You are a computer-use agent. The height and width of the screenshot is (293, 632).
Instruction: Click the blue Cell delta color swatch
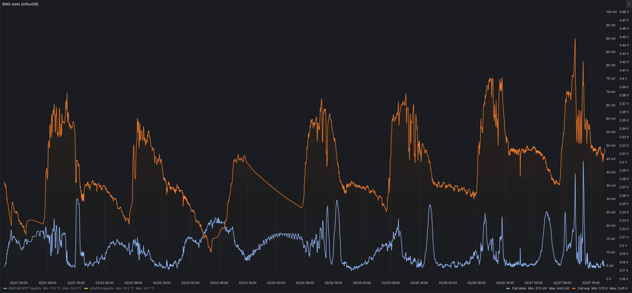click(508, 288)
